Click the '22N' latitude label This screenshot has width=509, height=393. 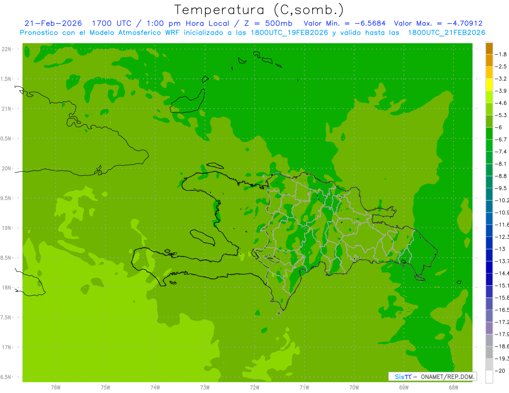click(x=7, y=49)
